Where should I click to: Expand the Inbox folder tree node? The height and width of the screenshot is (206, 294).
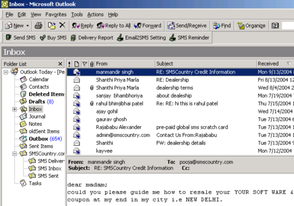click(x=14, y=109)
